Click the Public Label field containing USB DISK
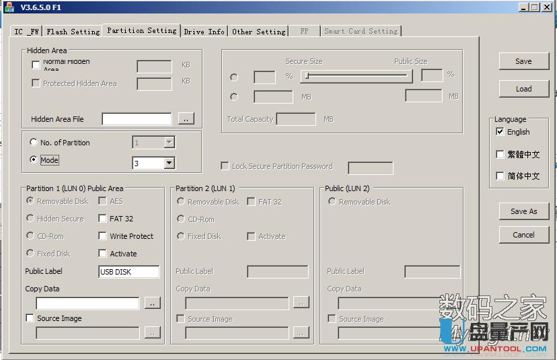 coord(128,272)
